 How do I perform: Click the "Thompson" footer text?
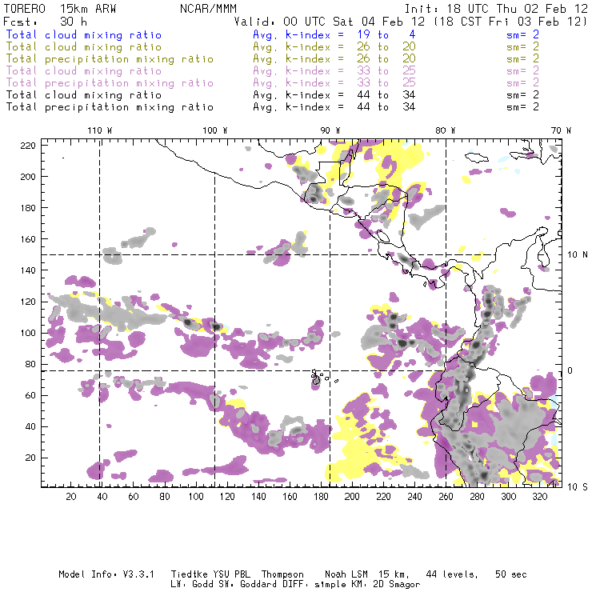[x=282, y=574]
